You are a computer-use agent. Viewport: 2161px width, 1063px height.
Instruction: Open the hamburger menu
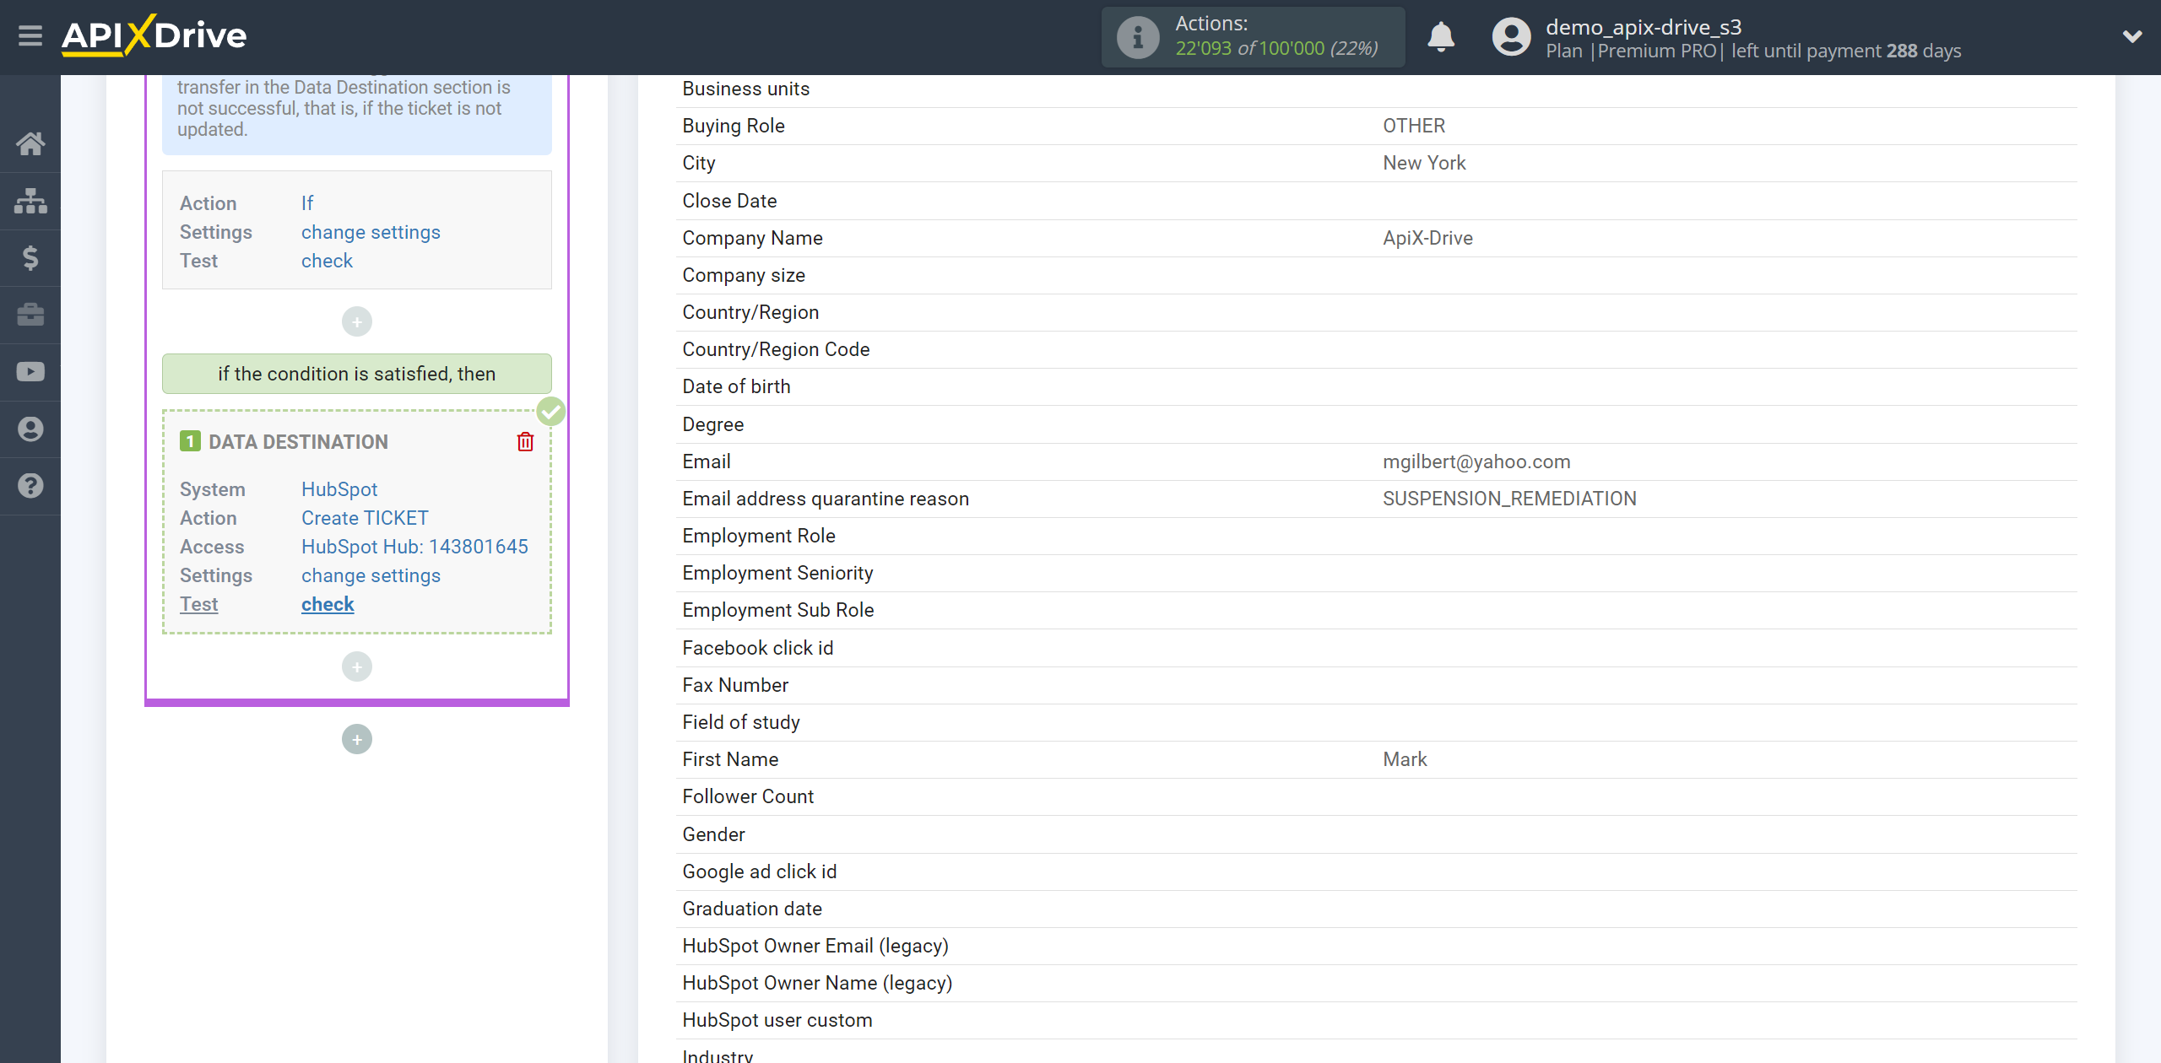coord(30,36)
